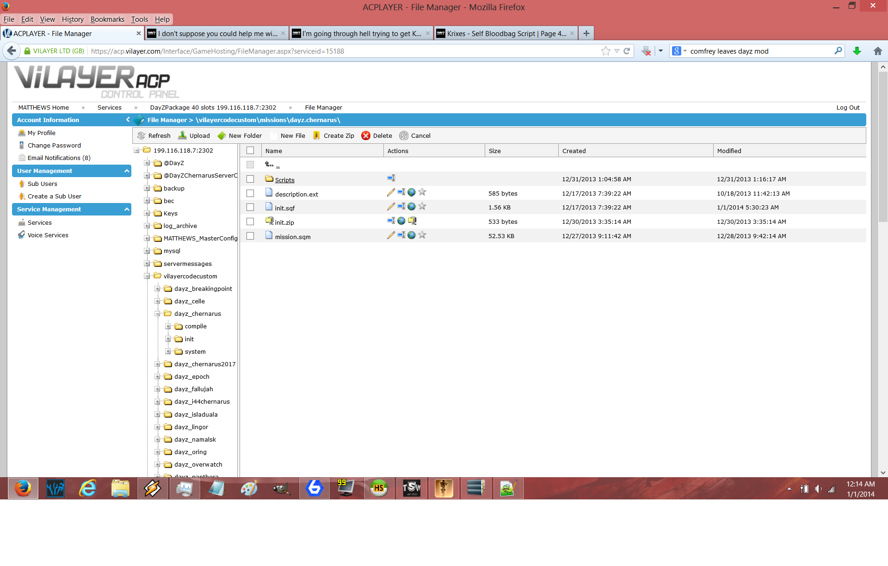Check the init.sqf checkbox
The image size is (888, 566).
(x=250, y=207)
